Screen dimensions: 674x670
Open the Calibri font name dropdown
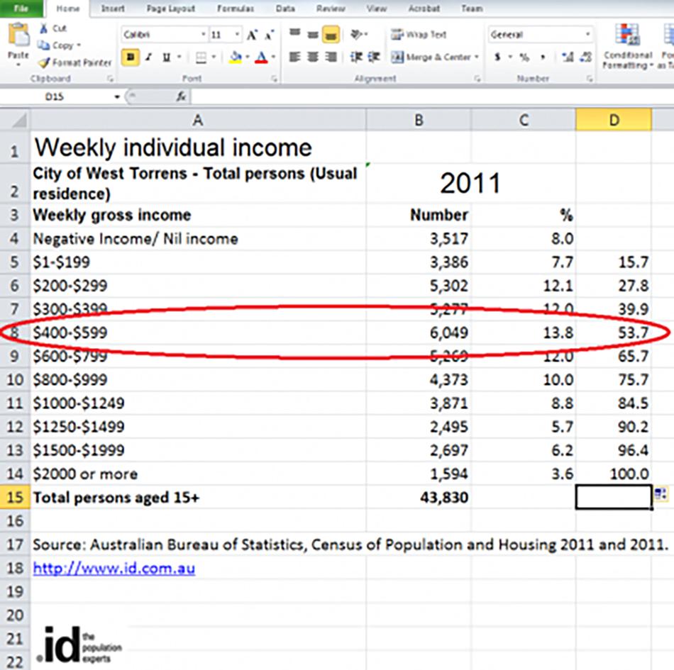tap(204, 34)
